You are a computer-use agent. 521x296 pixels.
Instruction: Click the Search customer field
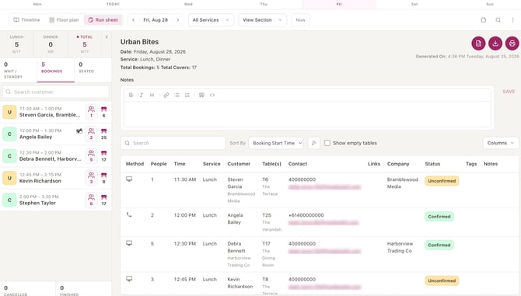[x=56, y=92]
